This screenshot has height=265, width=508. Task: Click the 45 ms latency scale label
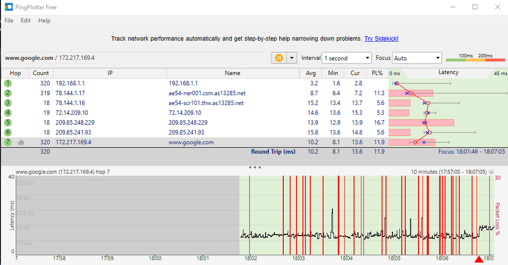pyautogui.click(x=500, y=74)
